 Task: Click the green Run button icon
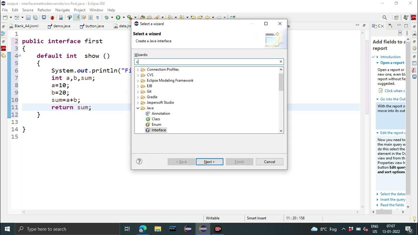pos(118,17)
